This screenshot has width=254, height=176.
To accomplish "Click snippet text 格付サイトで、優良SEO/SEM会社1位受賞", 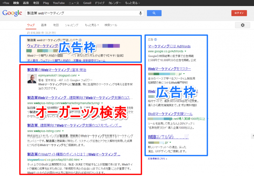I will [x=173, y=101].
